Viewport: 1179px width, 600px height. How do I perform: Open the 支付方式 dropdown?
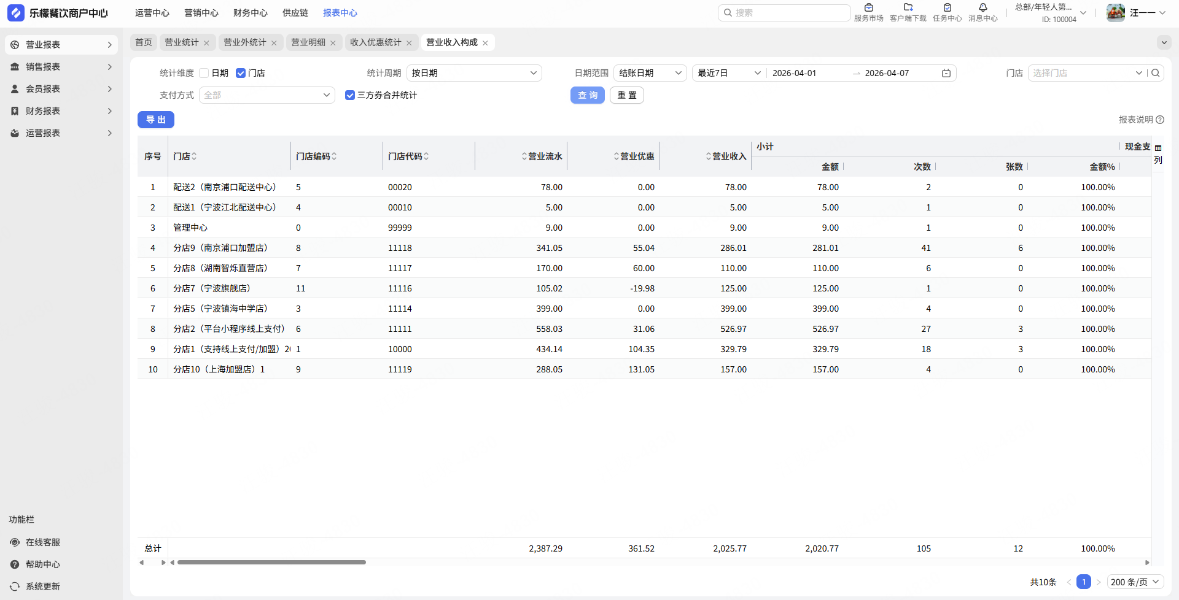tap(267, 95)
